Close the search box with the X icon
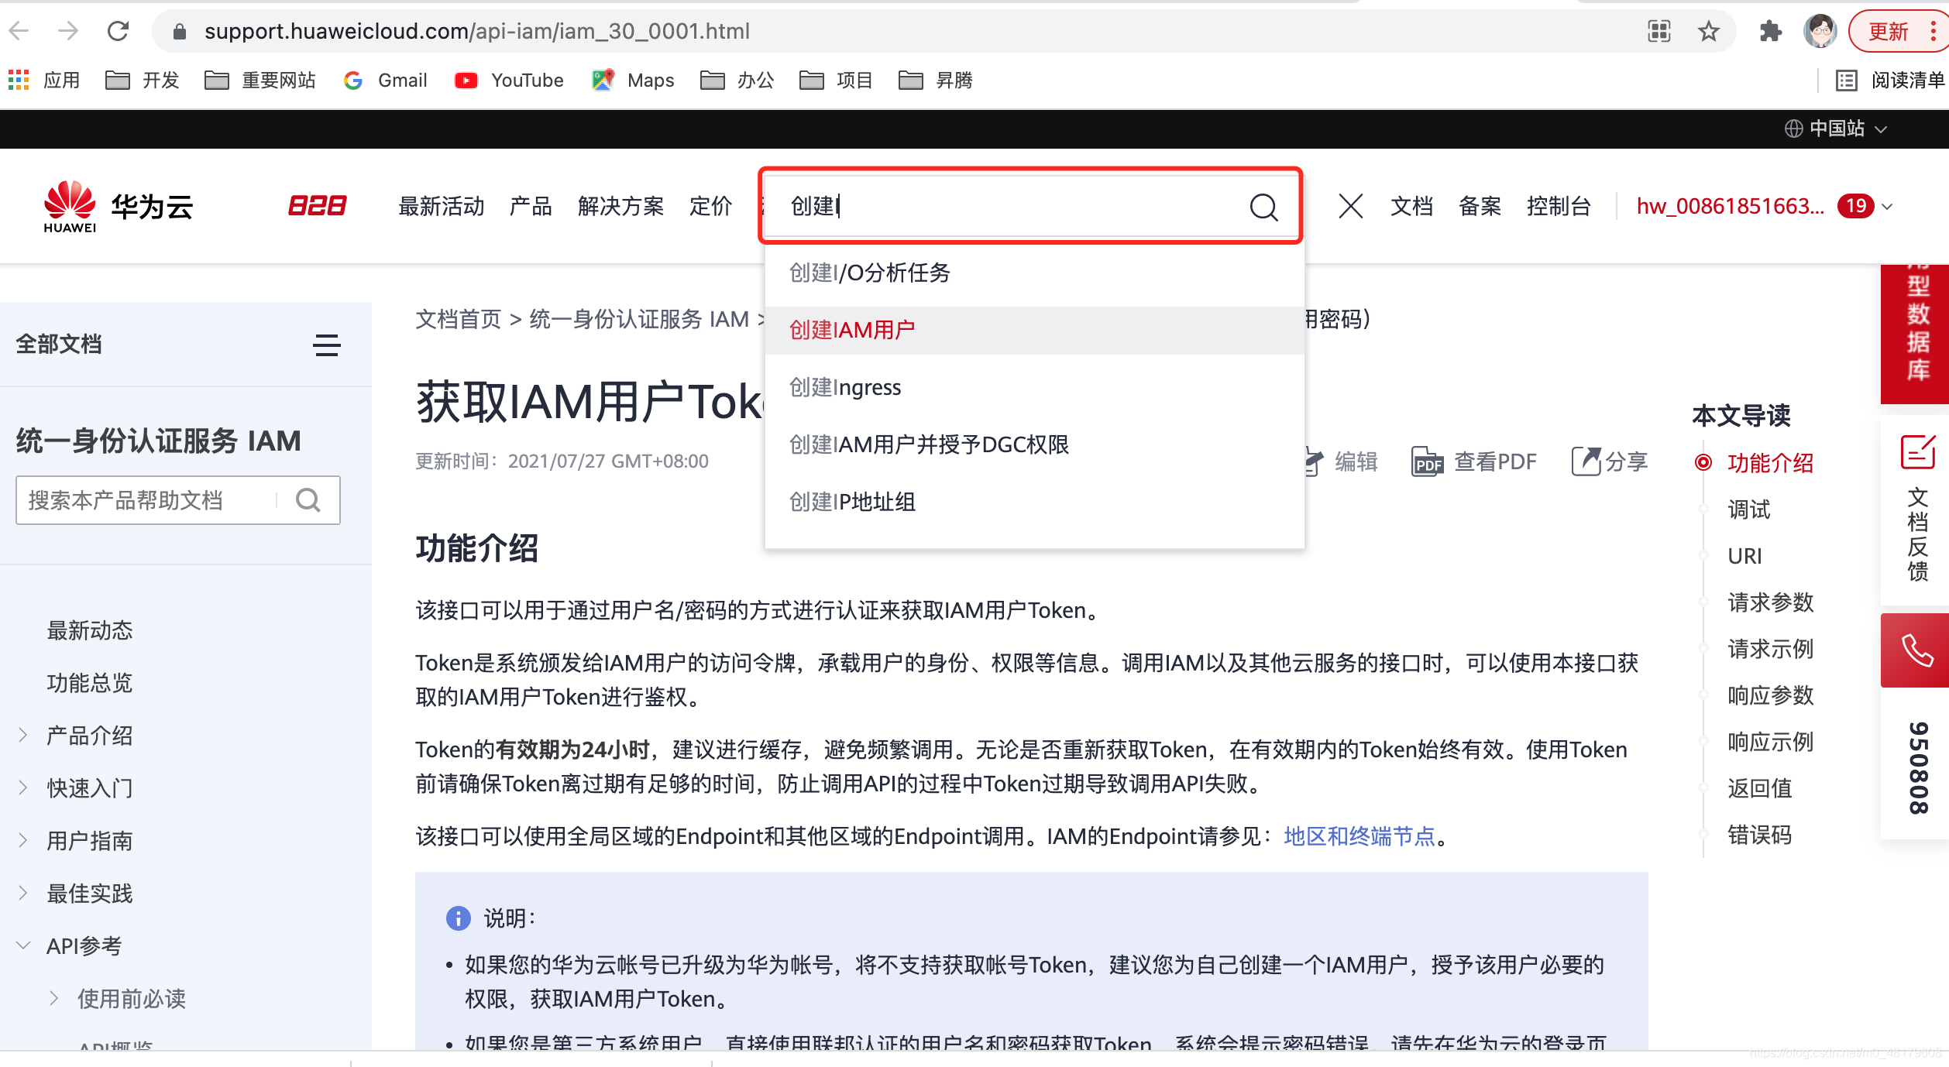Image resolution: width=1949 pixels, height=1067 pixels. 1350,206
